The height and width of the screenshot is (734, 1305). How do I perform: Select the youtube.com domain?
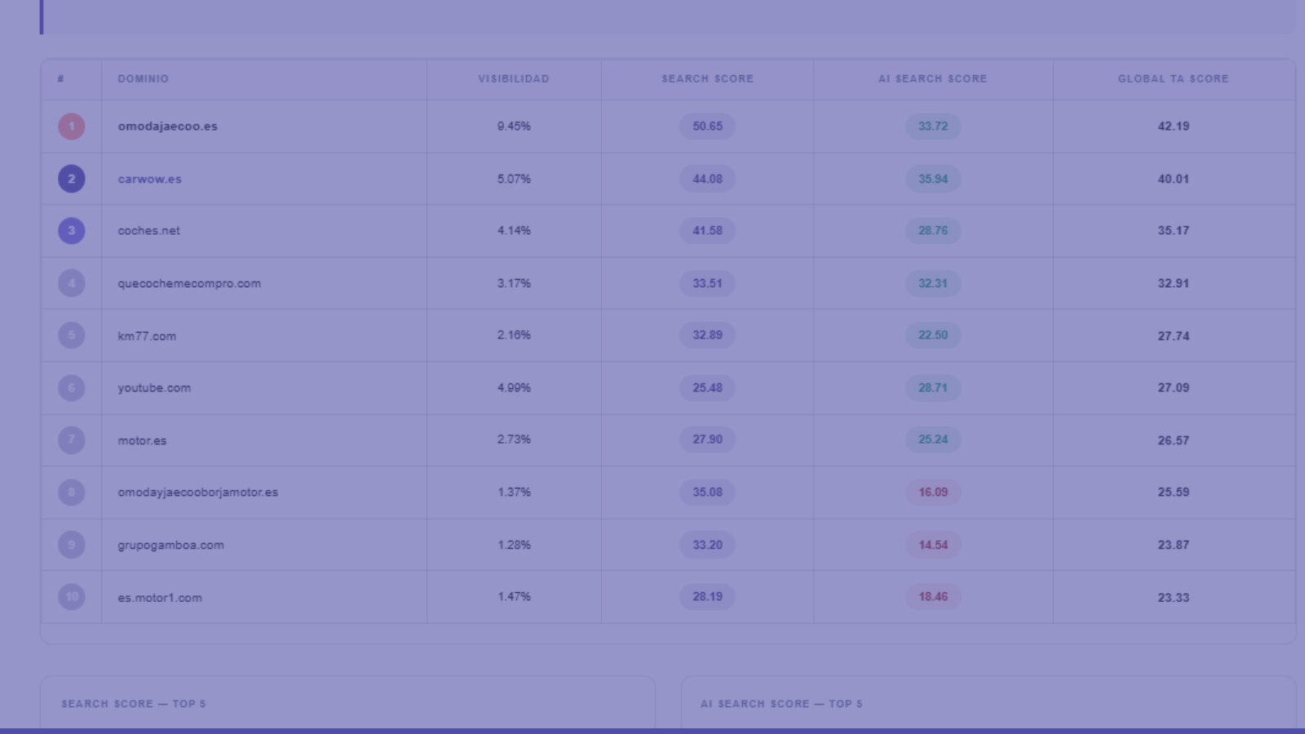click(x=154, y=387)
